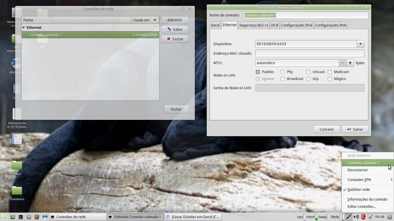This screenshot has height=221, width=394.
Task: Switch to Conexões de rede taskbar window
Action: [x=78, y=217]
